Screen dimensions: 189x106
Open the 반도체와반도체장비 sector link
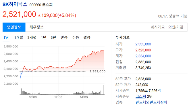(151, 102)
